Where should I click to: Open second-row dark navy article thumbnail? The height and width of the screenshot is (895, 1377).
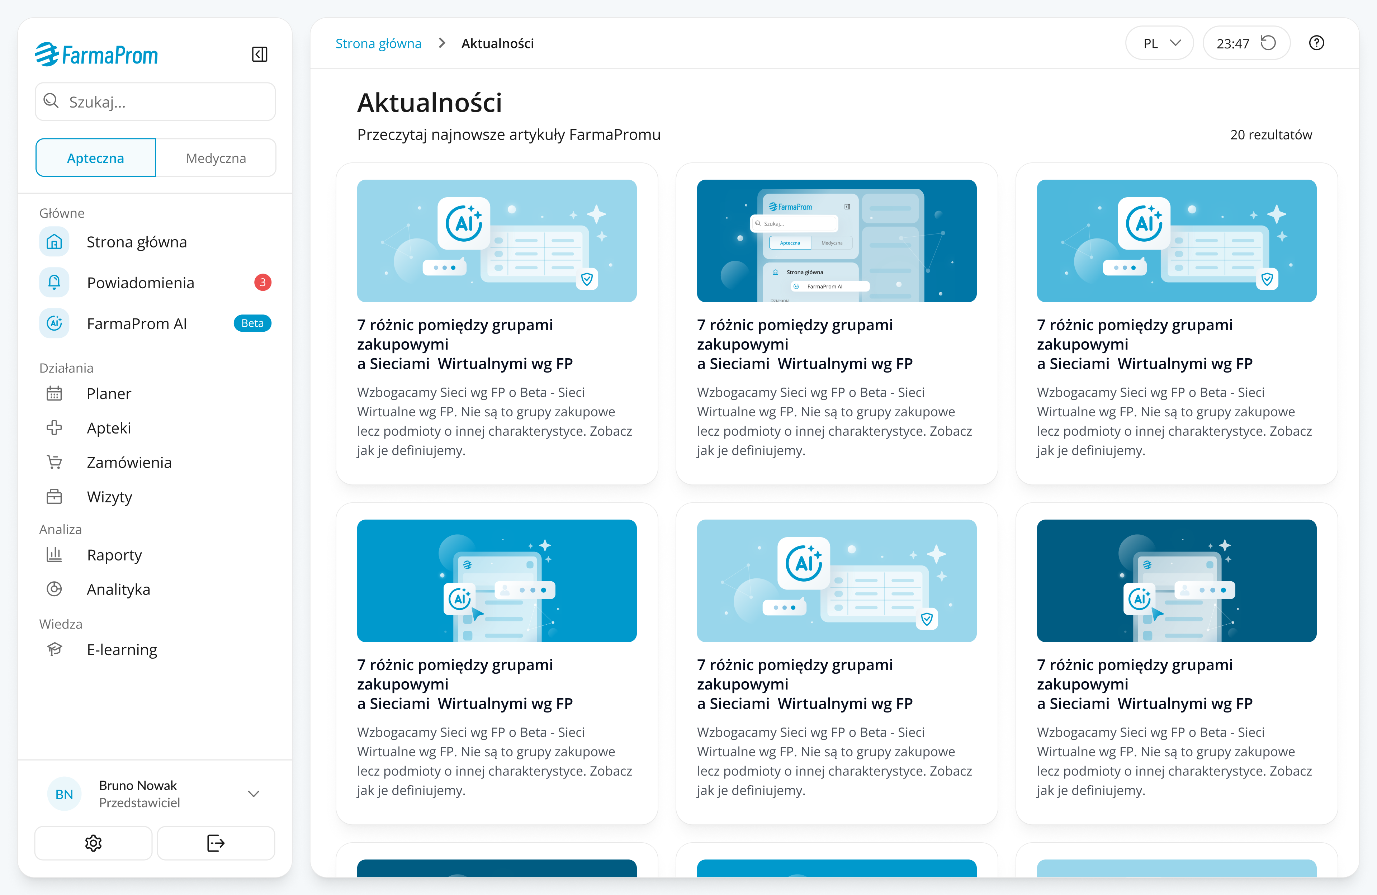pyautogui.click(x=1176, y=580)
